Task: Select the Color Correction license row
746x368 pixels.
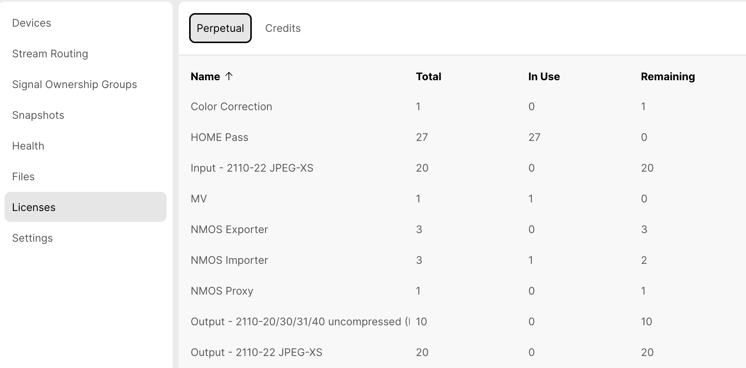Action: tap(231, 106)
